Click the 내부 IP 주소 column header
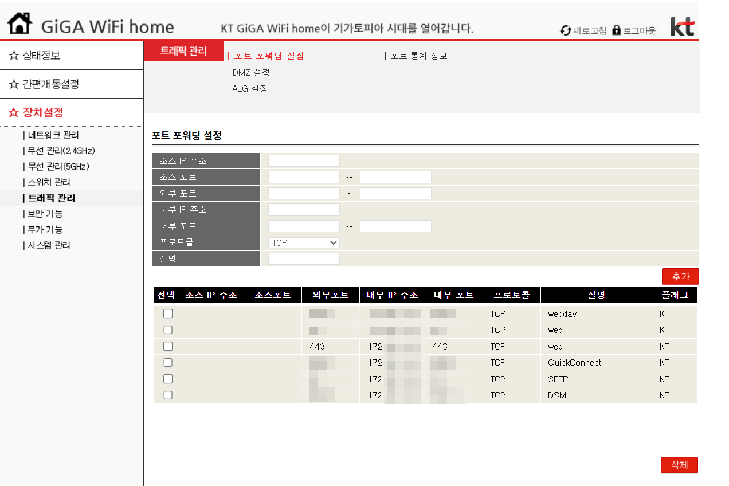This screenshot has height=486, width=729. 393,295
